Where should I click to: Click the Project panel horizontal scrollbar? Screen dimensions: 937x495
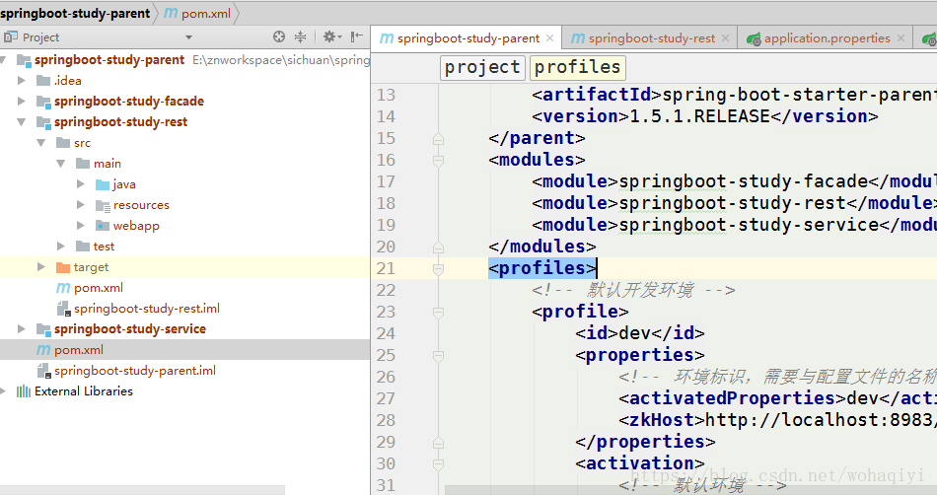tap(142, 490)
